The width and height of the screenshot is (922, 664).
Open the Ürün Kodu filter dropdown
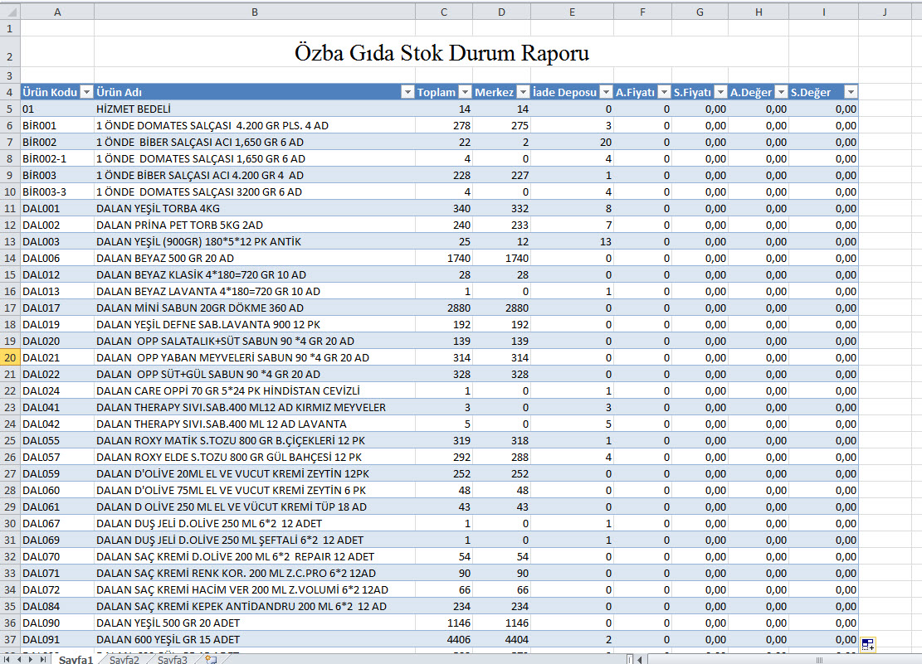click(86, 92)
